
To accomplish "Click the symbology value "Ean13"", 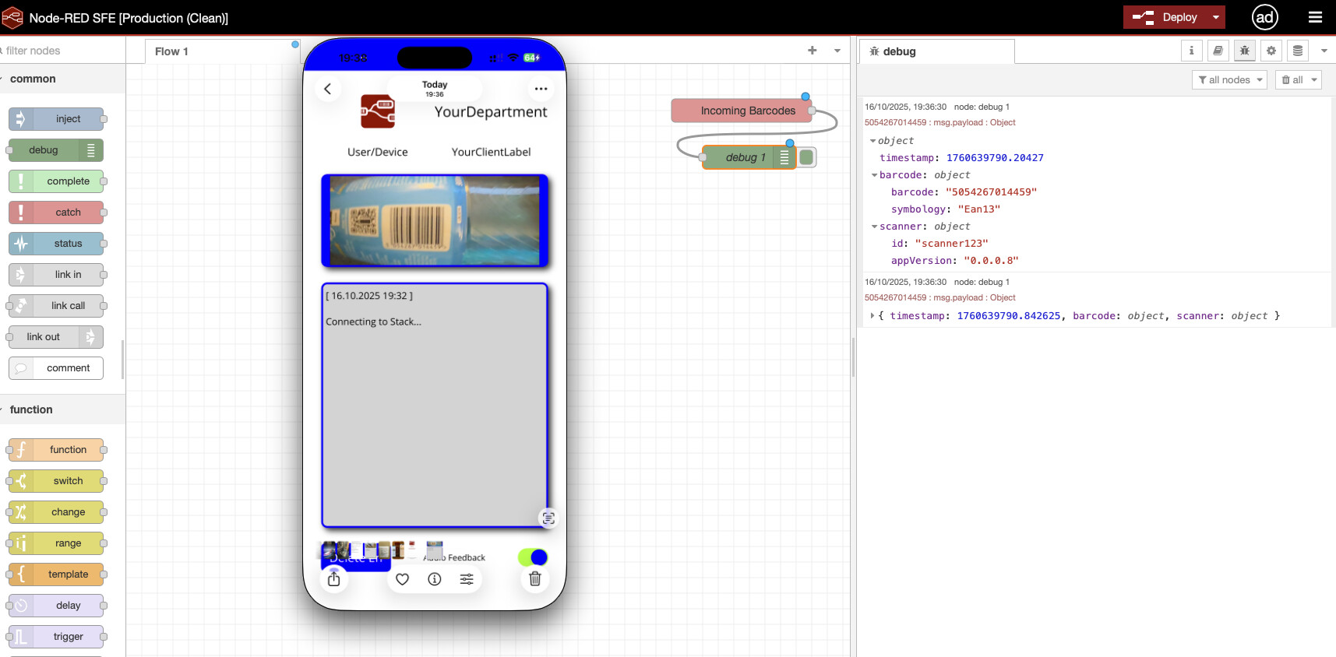I will (979, 209).
